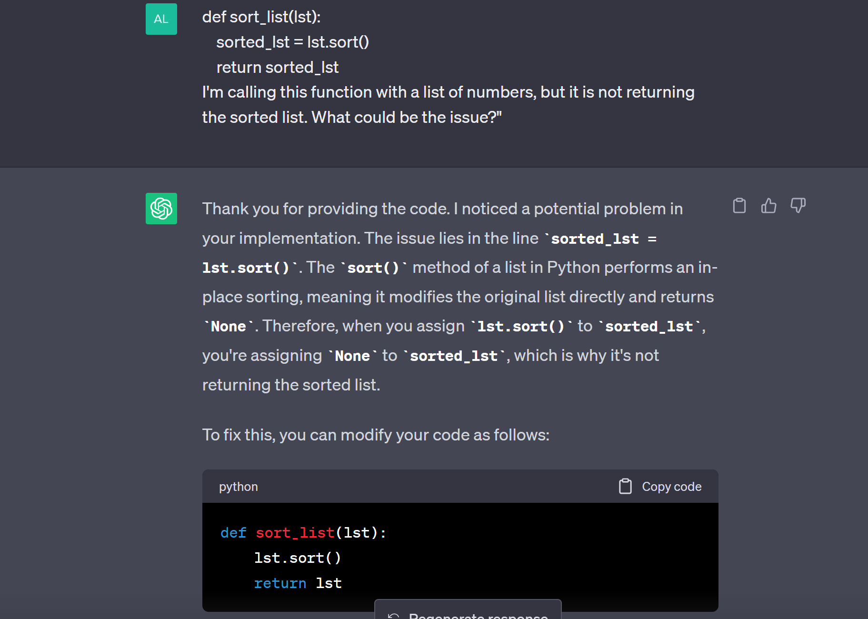
Task: Click the inline sort() method code
Action: tap(373, 268)
